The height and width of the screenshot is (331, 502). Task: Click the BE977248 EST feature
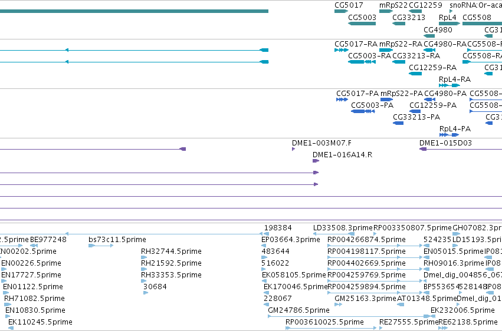pyautogui.click(x=34, y=246)
